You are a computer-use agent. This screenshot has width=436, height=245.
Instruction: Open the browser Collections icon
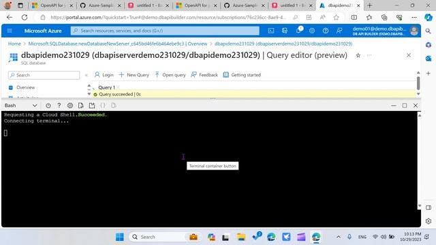click(x=384, y=18)
